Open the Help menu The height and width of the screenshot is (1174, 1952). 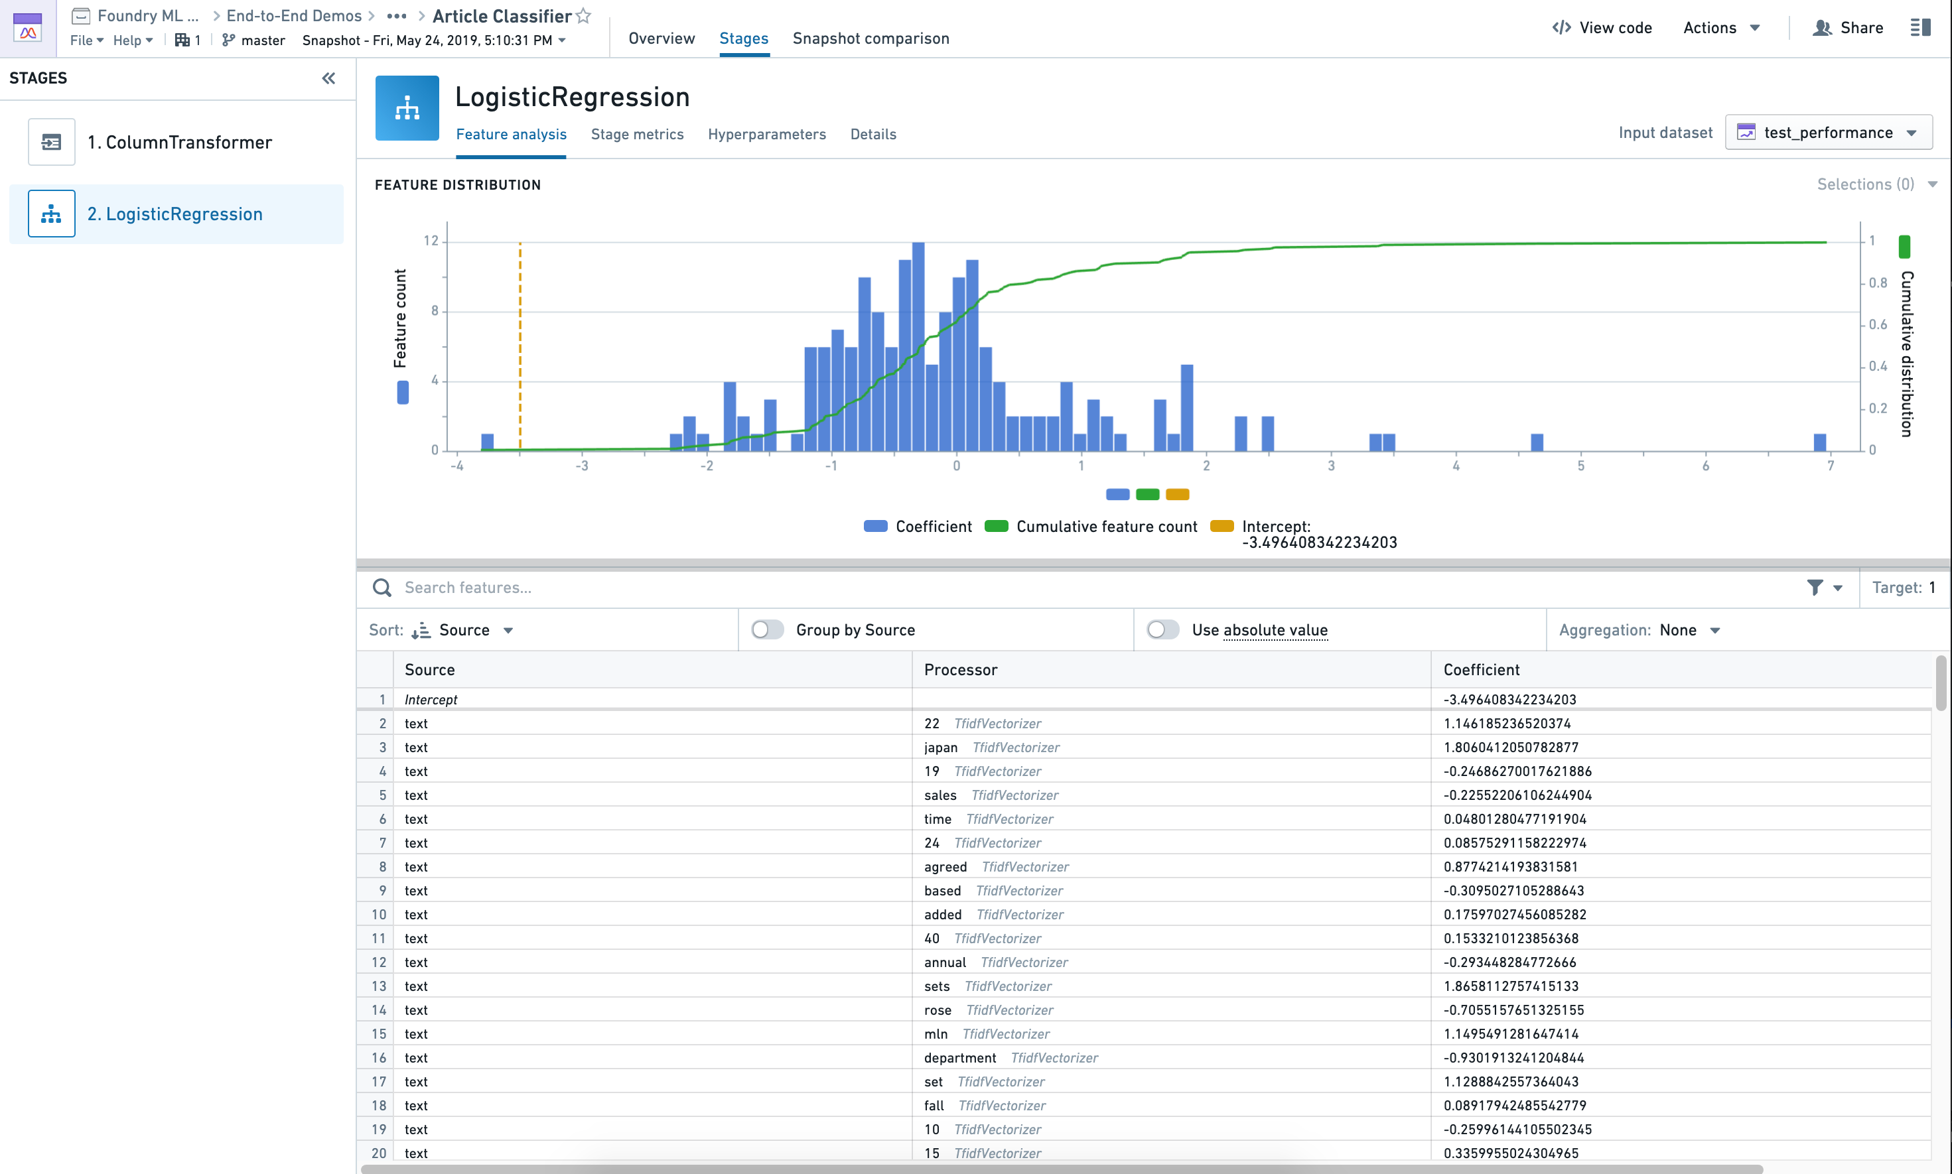132,40
